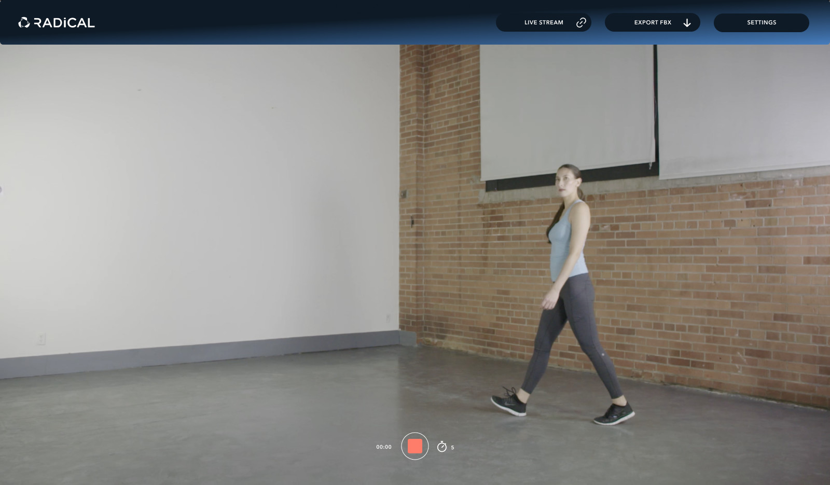The height and width of the screenshot is (485, 830).
Task: Click the 00:00 recording timer
Action: coord(383,446)
